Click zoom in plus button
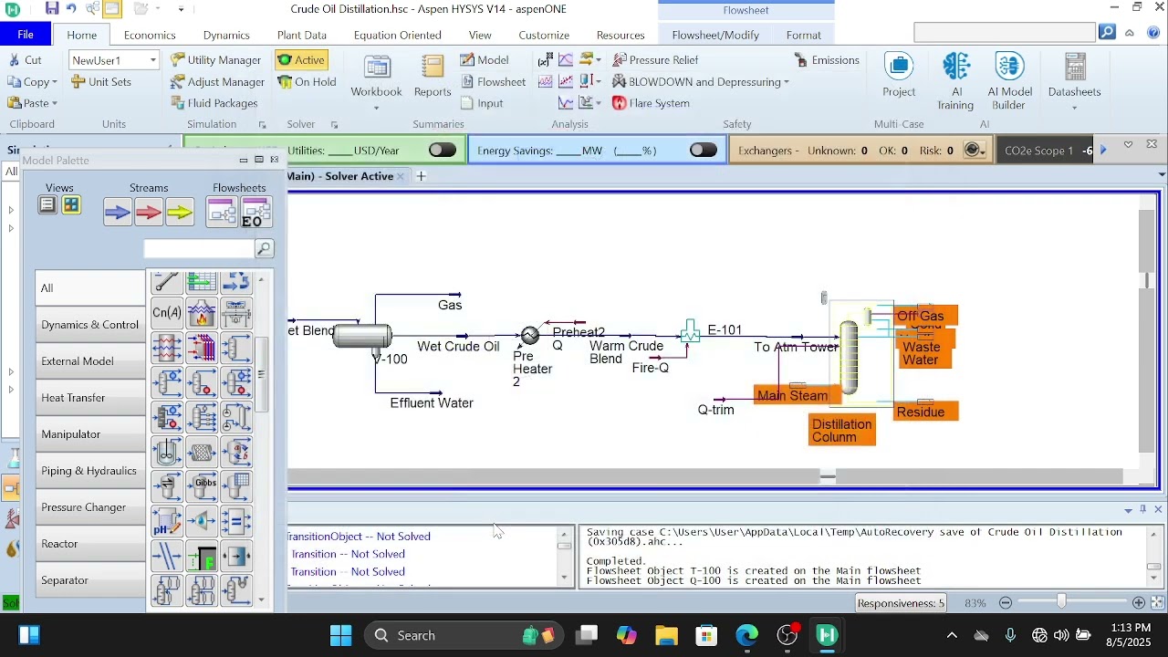Screen dimensions: 1168x657 [x=1139, y=603]
